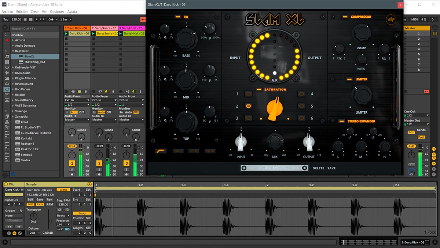The width and height of the screenshot is (440, 248).
Task: Open the Audio Effects category in browser sidebar
Action: (7, 73)
